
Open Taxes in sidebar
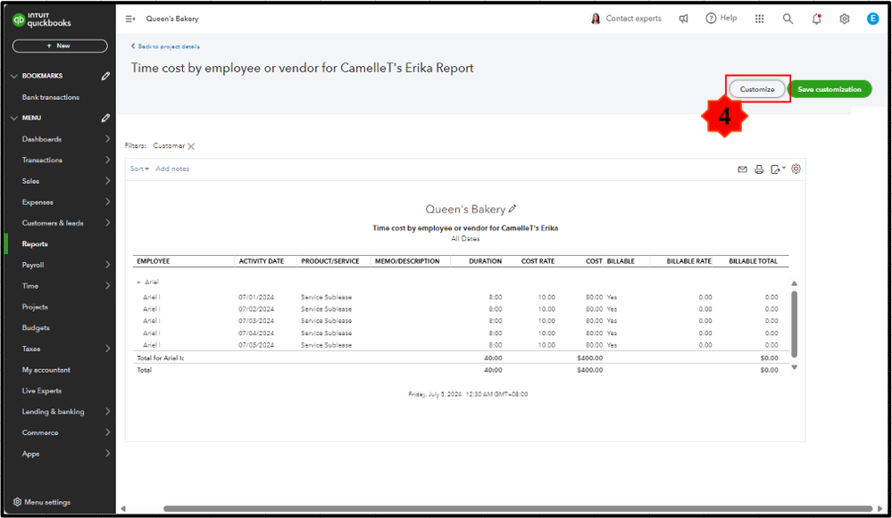31,349
